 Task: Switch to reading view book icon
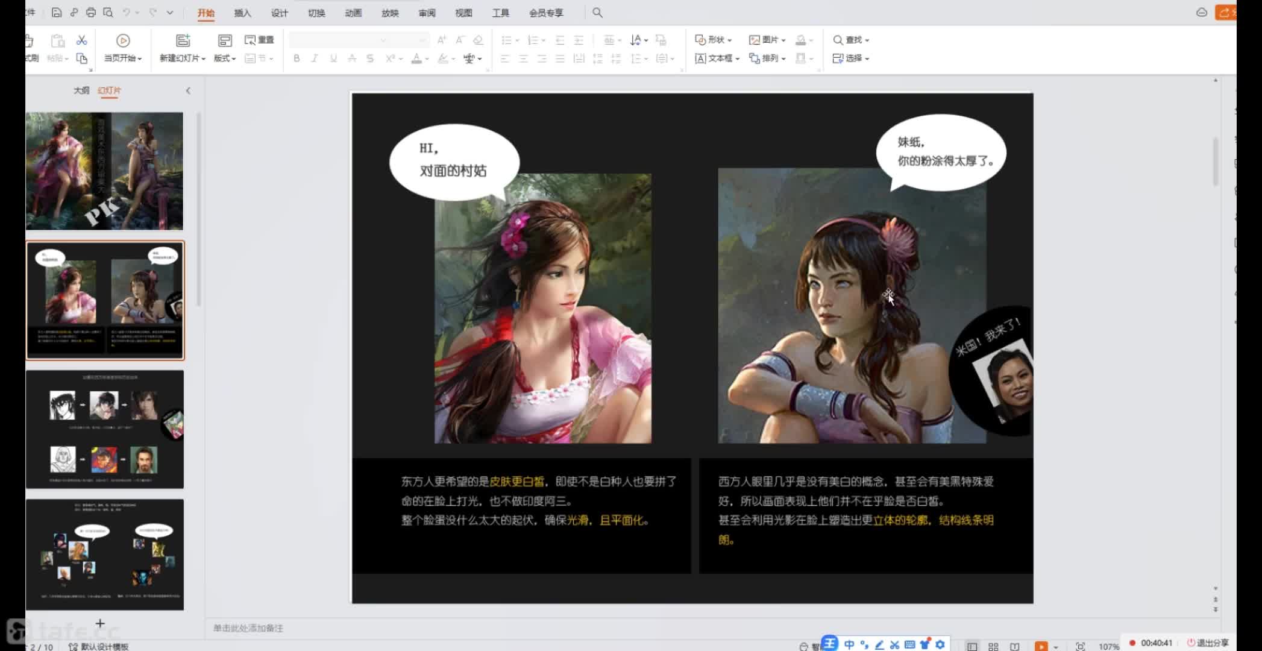(1015, 646)
